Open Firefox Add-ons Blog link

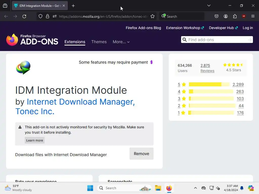(x=143, y=28)
